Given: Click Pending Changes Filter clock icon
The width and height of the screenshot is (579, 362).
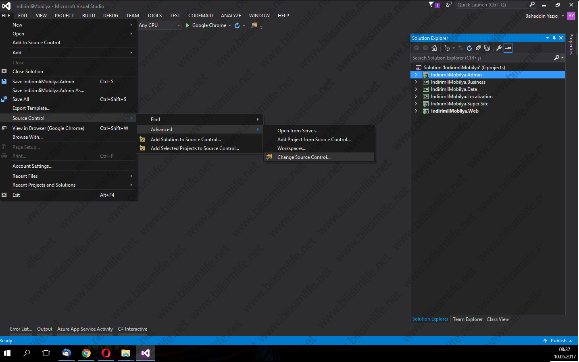Looking at the screenshot, I should (447, 48).
